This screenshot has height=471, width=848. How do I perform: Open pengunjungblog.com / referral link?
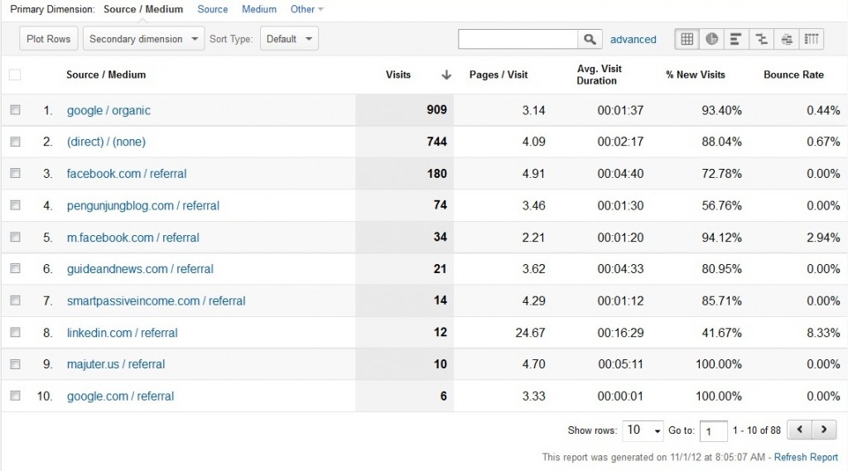point(143,205)
